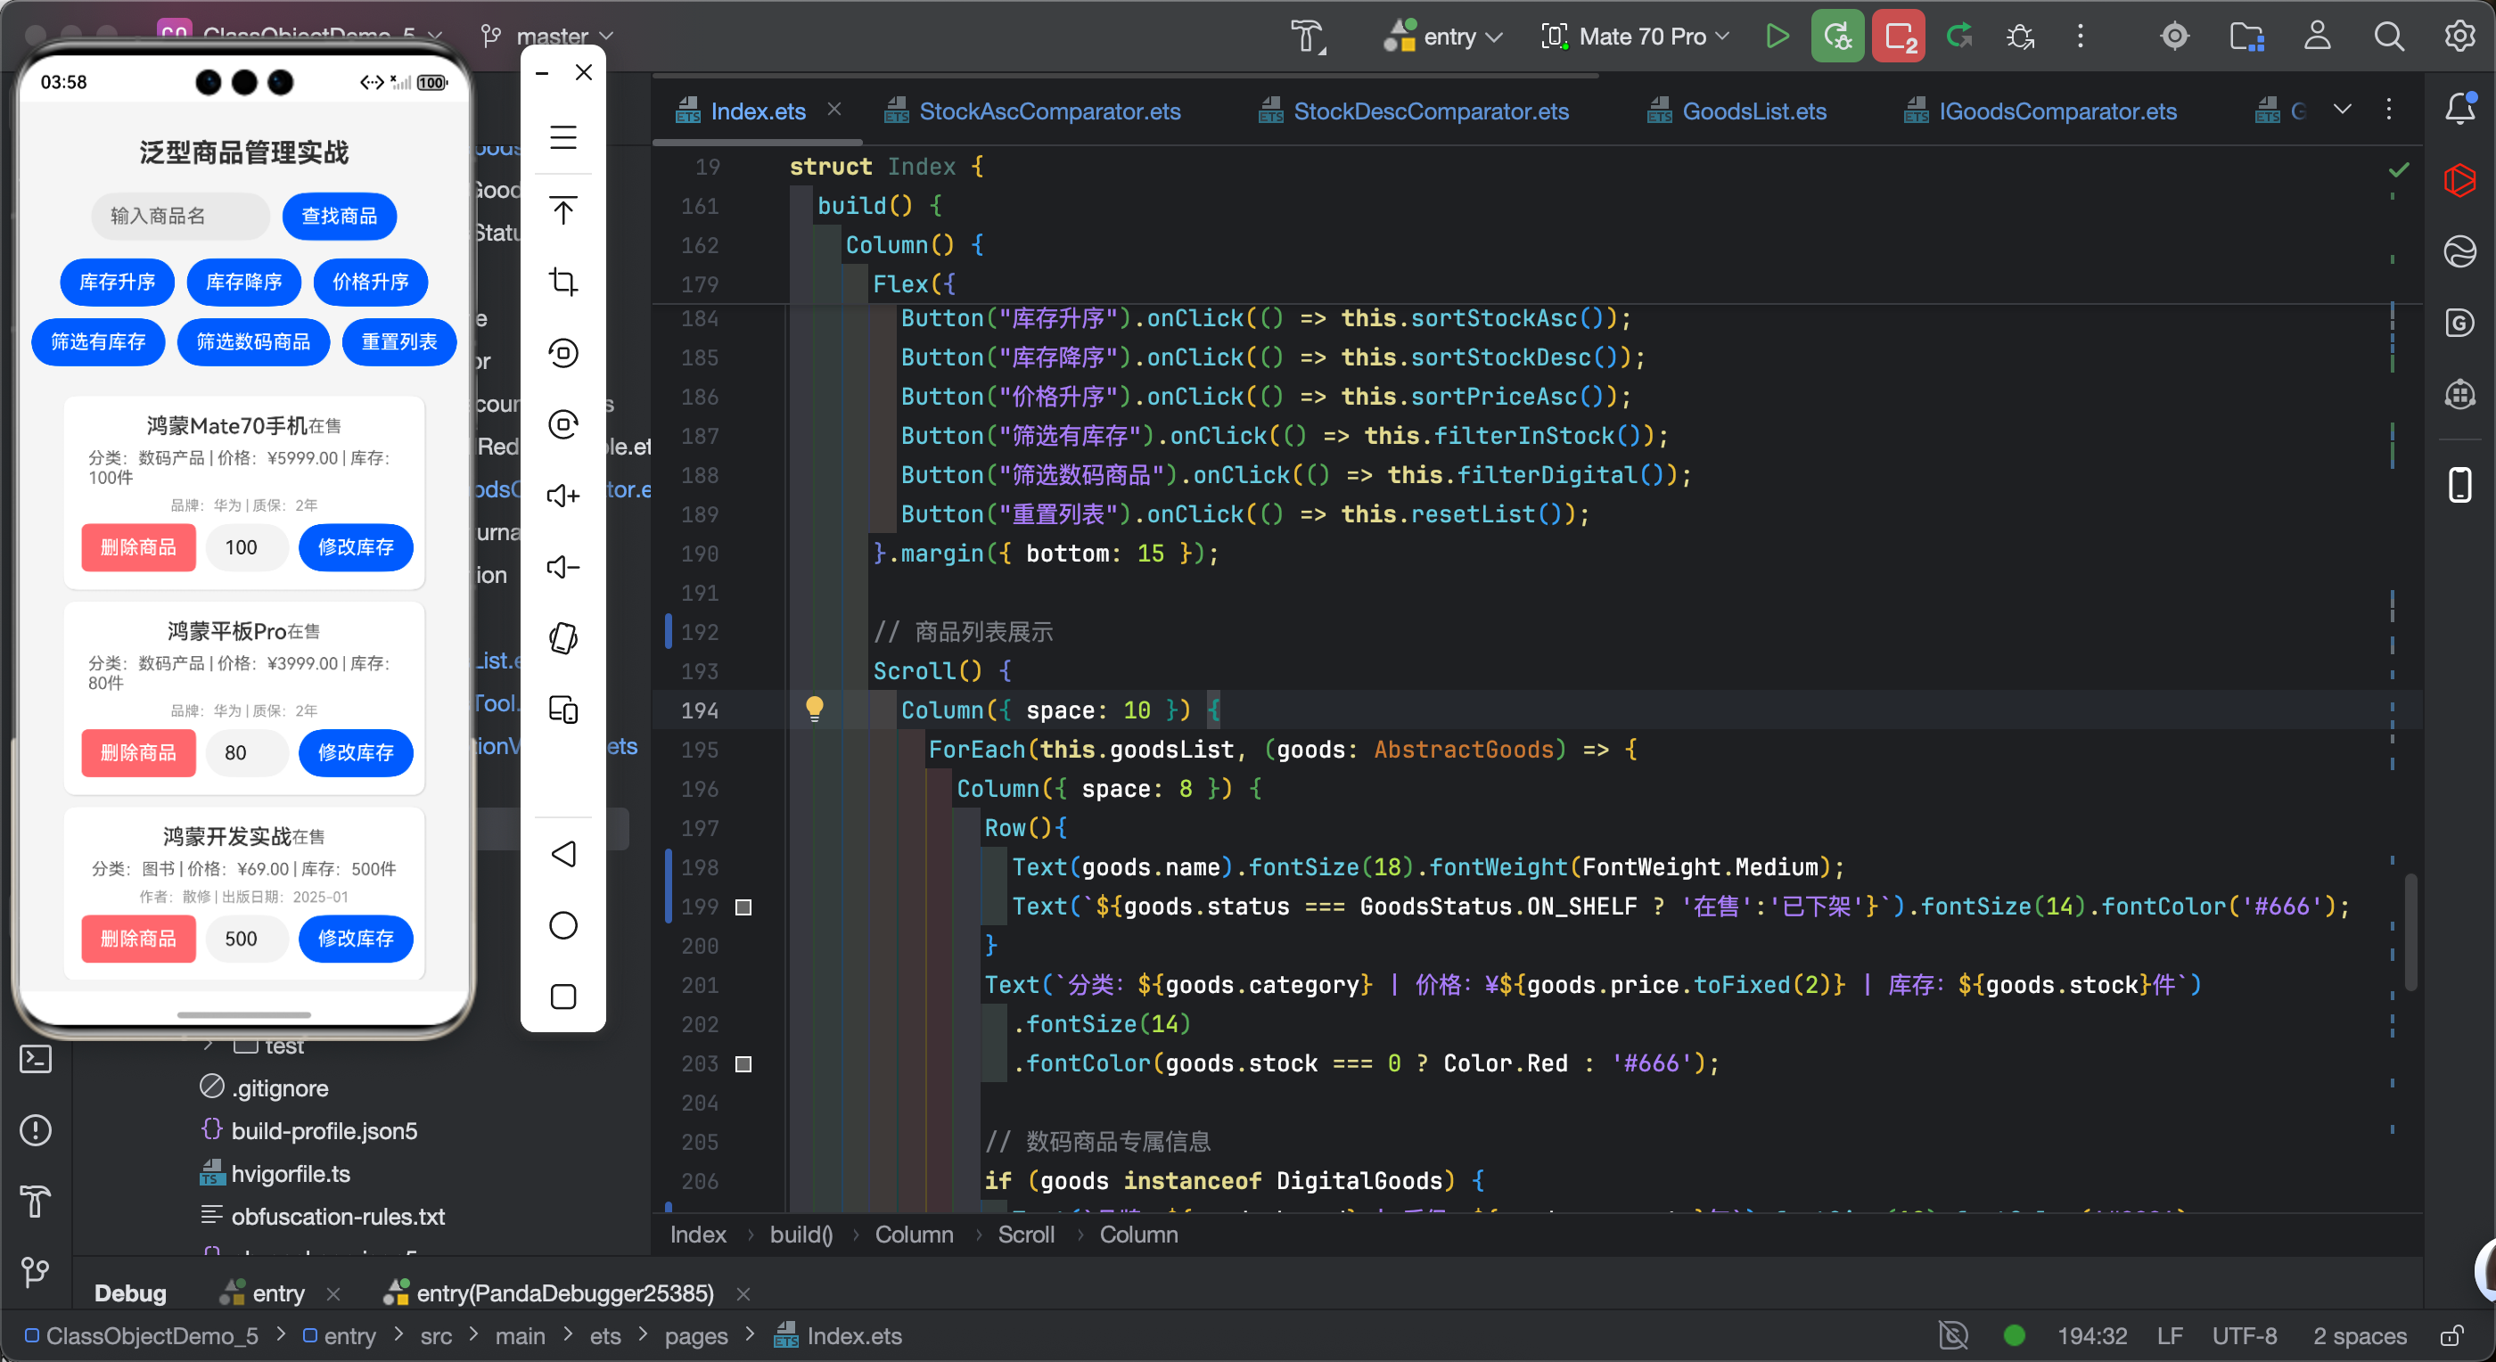
Task: Click the gray color swatch at line 199
Action: [743, 907]
